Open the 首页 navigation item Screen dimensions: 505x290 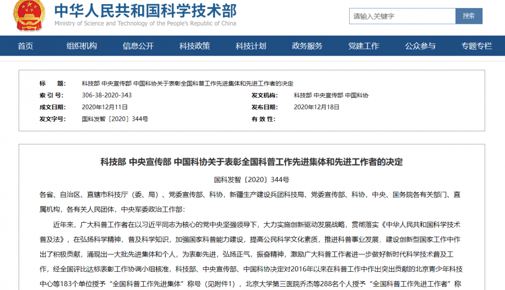tap(25, 46)
